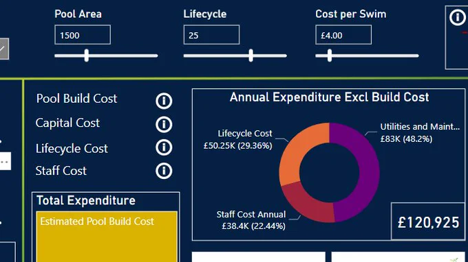This screenshot has height=262, width=468.
Task: Click the £38.4K (22.44%) data label
Action: pyautogui.click(x=253, y=226)
